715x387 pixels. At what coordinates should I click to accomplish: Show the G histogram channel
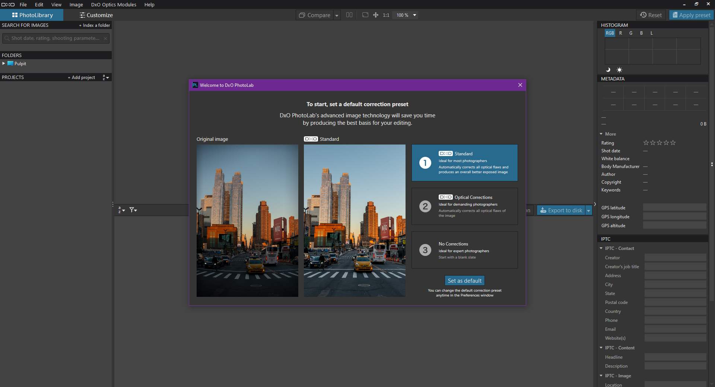tap(631, 33)
